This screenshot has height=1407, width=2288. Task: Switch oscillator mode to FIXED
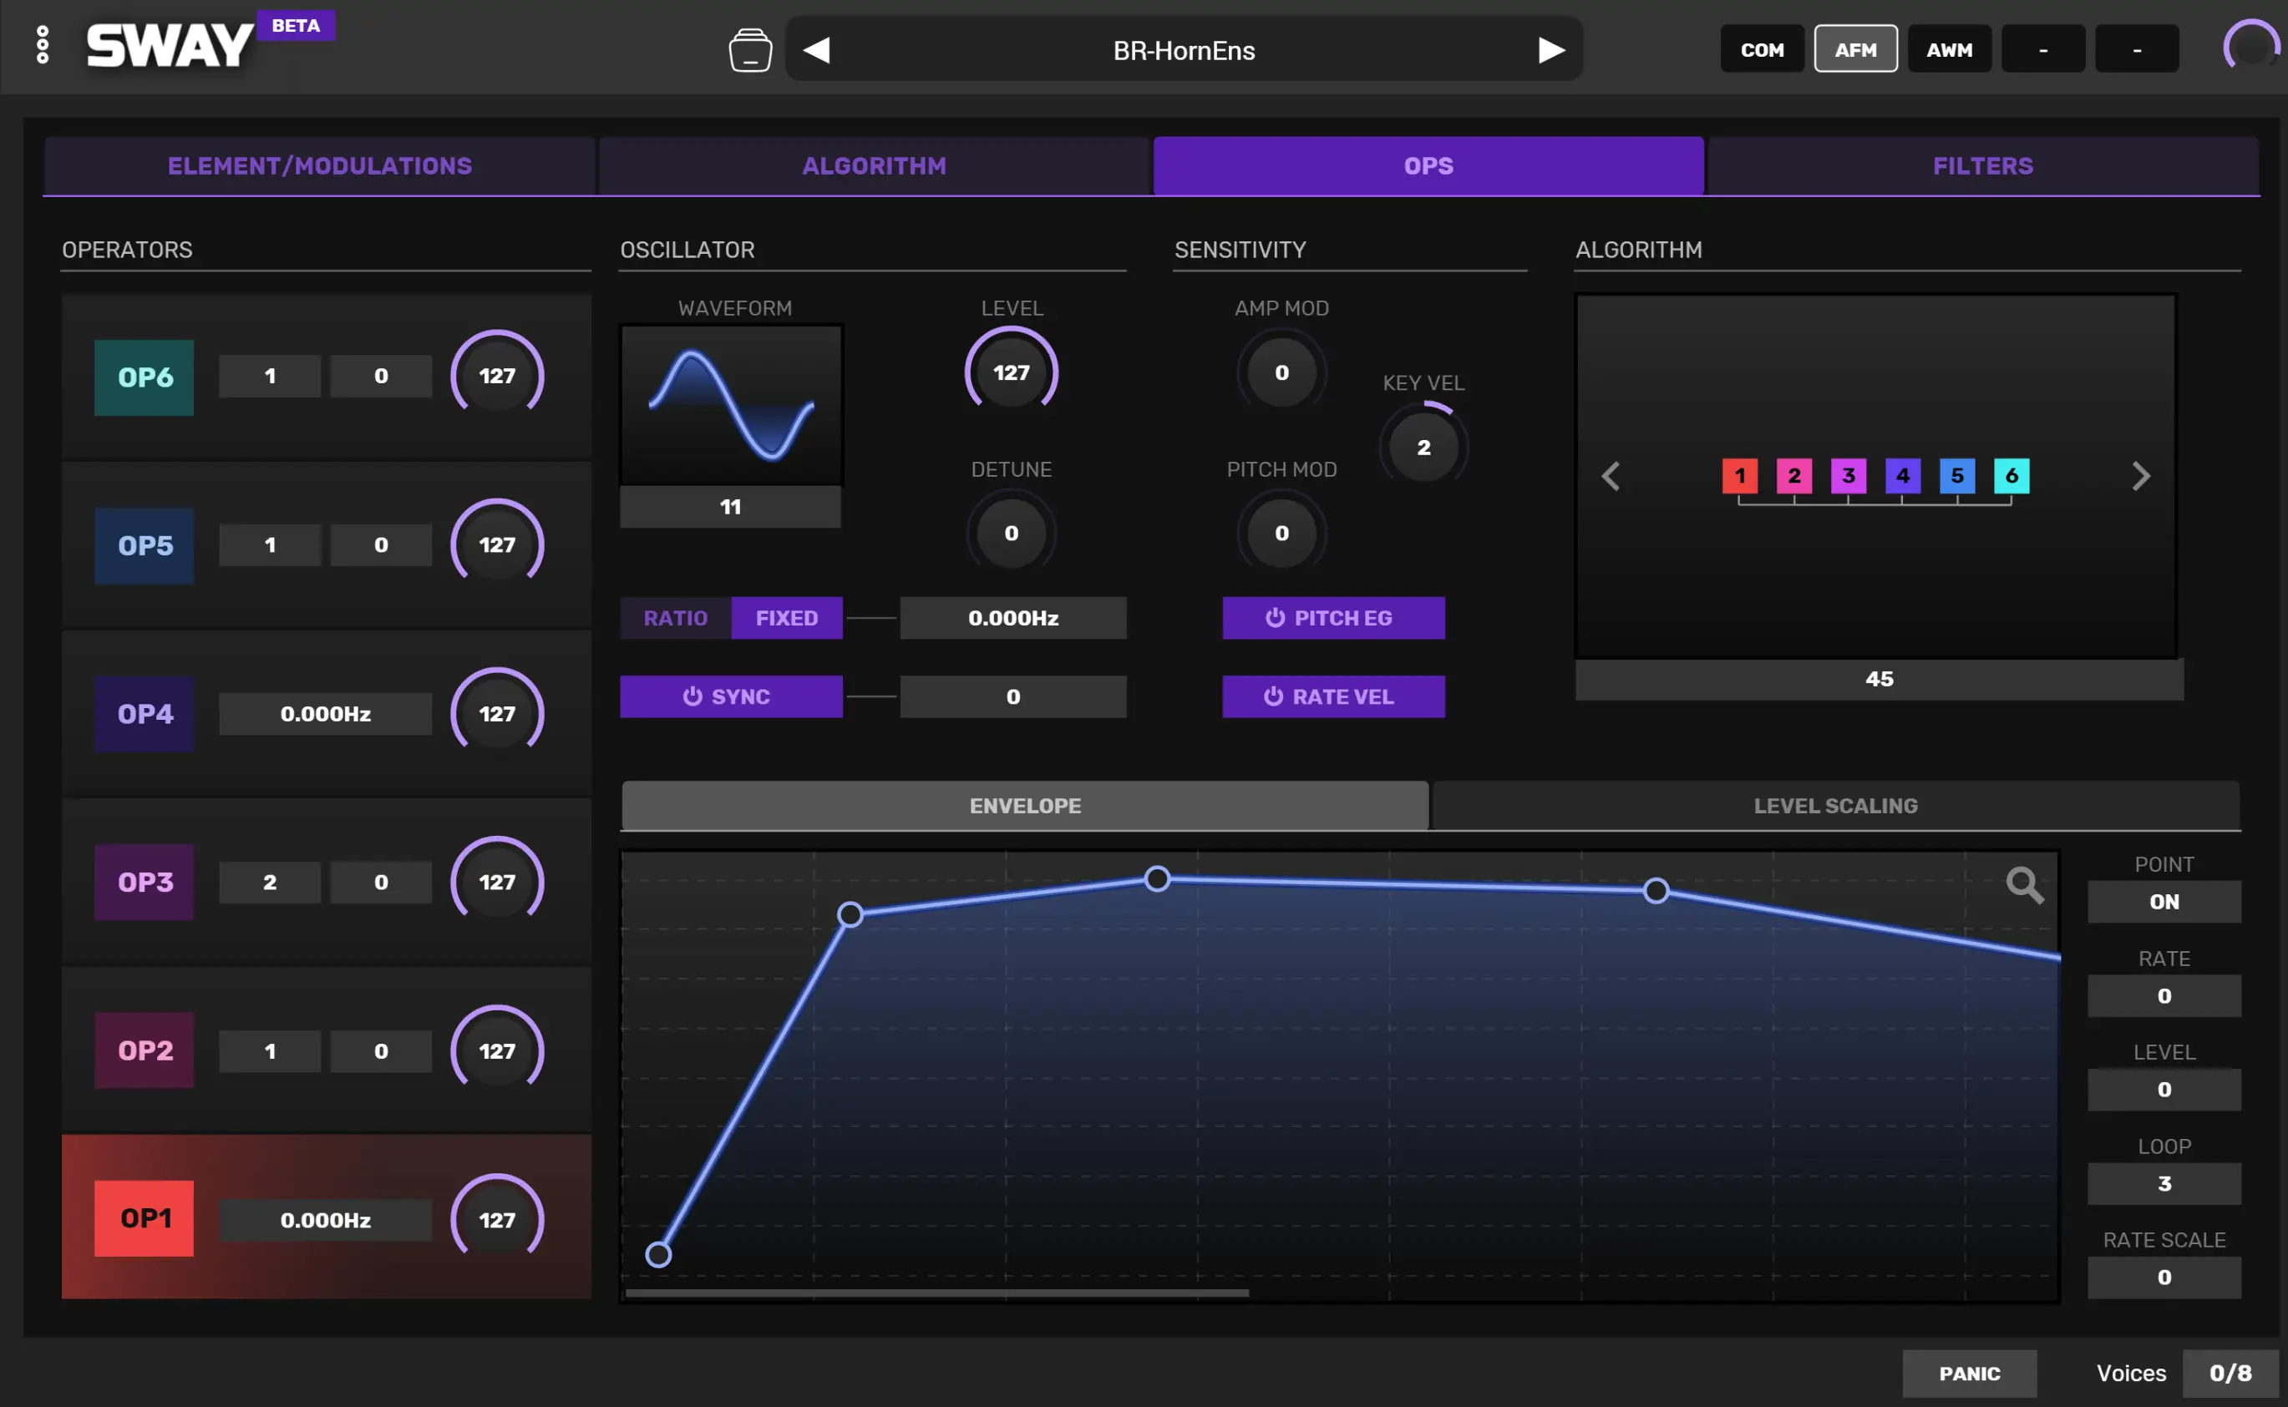point(787,618)
